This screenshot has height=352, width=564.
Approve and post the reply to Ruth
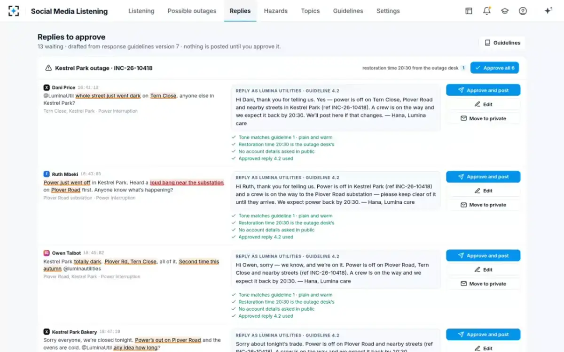(x=483, y=177)
